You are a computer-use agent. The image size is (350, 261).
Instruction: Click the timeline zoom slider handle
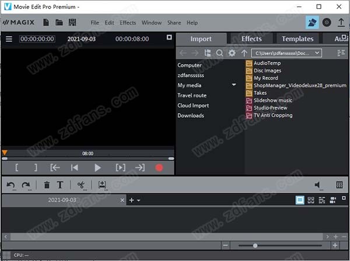[255, 246]
